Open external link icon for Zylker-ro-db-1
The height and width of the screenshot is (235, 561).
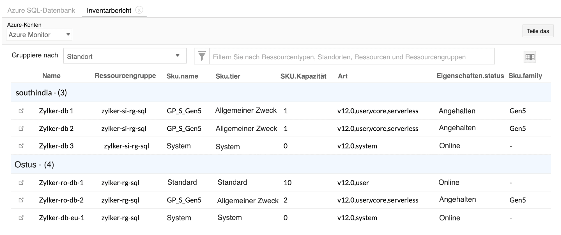coord(21,183)
